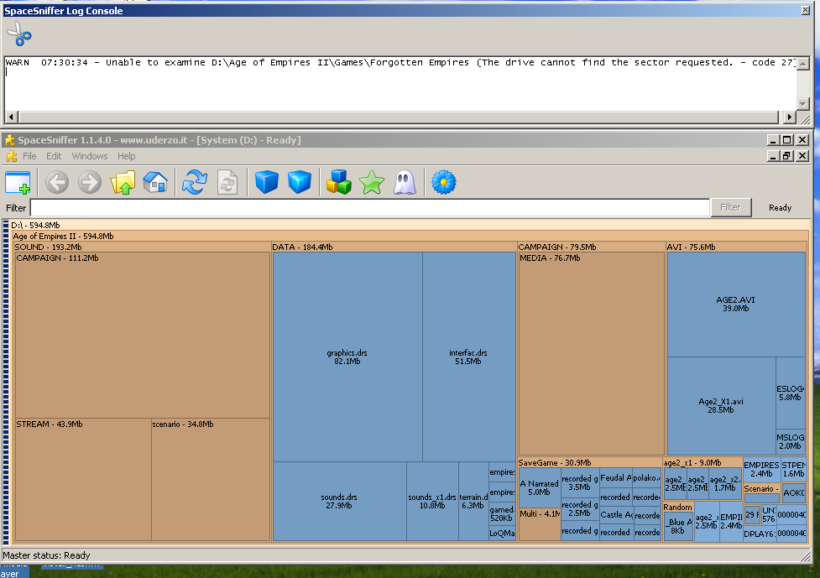This screenshot has height=578, width=820.
Task: Click the WARN log entry line
Action: coord(400,63)
